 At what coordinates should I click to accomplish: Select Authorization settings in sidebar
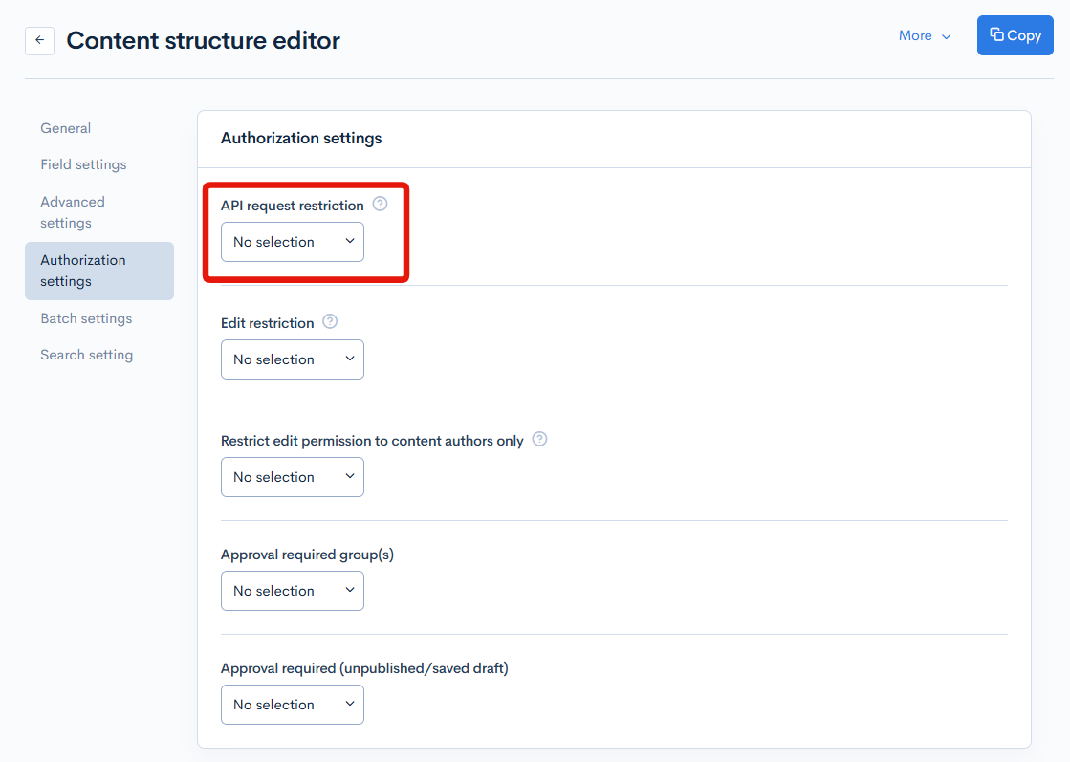click(x=83, y=271)
